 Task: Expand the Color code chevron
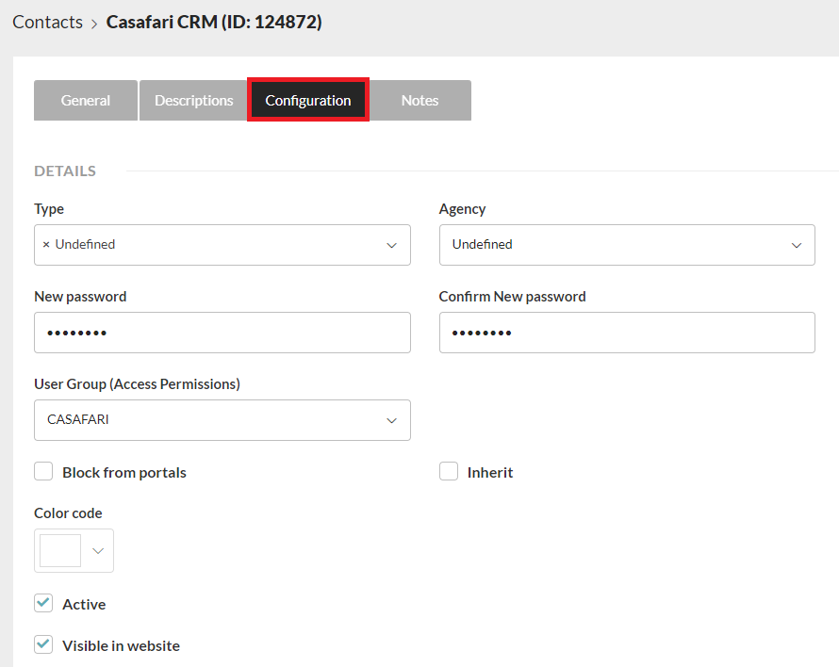pos(98,550)
